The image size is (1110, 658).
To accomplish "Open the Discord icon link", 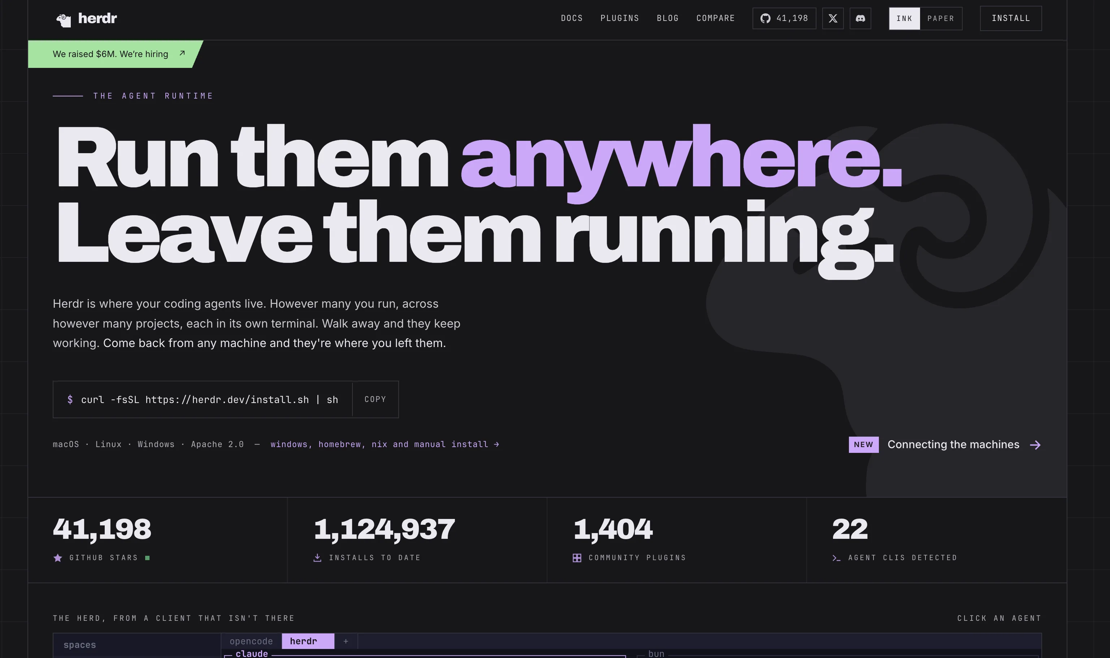I will tap(860, 18).
